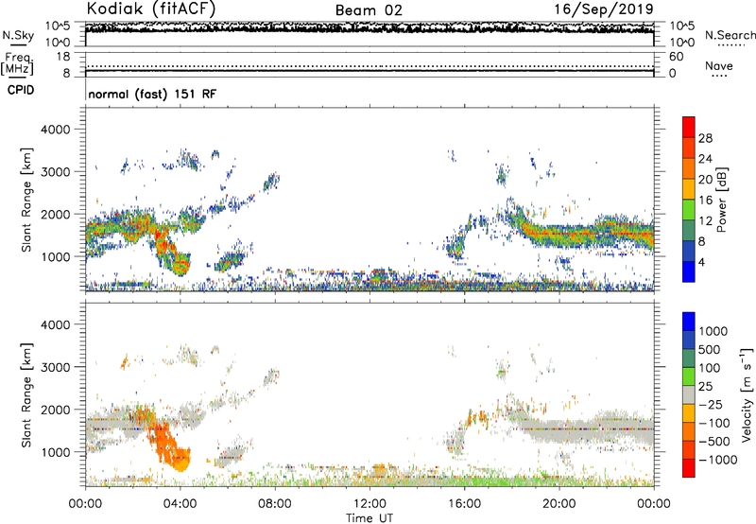Click the "60" Nave axis tick label

coord(676,57)
